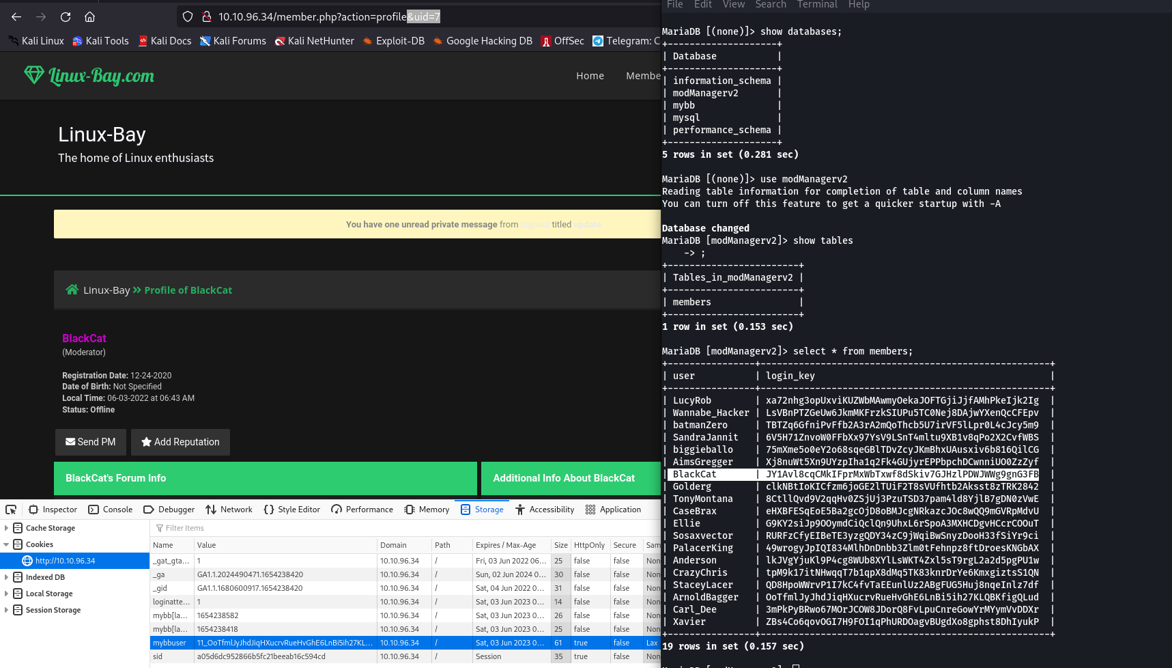Click the Send PM button
1172x668 pixels.
point(90,442)
